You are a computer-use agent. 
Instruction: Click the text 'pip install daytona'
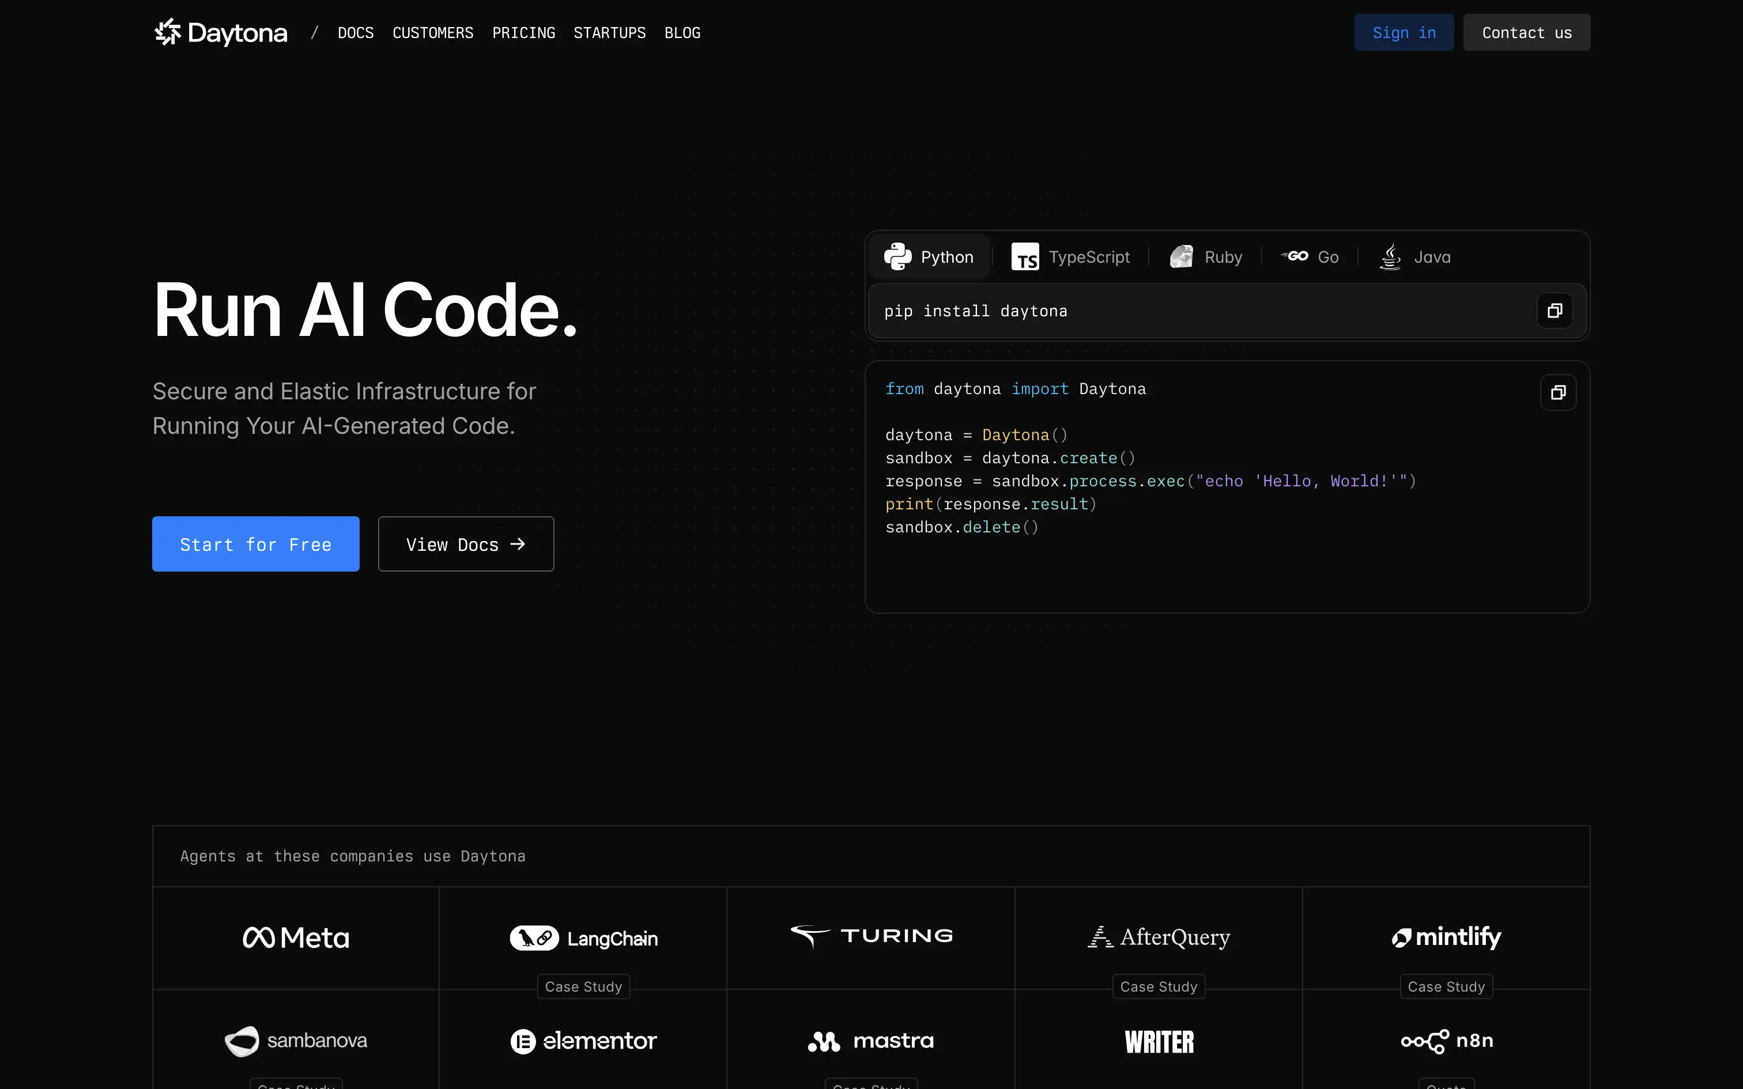point(976,311)
